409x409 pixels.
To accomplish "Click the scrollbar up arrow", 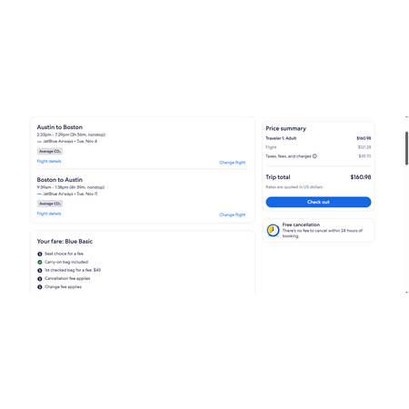I will pos(406,117).
